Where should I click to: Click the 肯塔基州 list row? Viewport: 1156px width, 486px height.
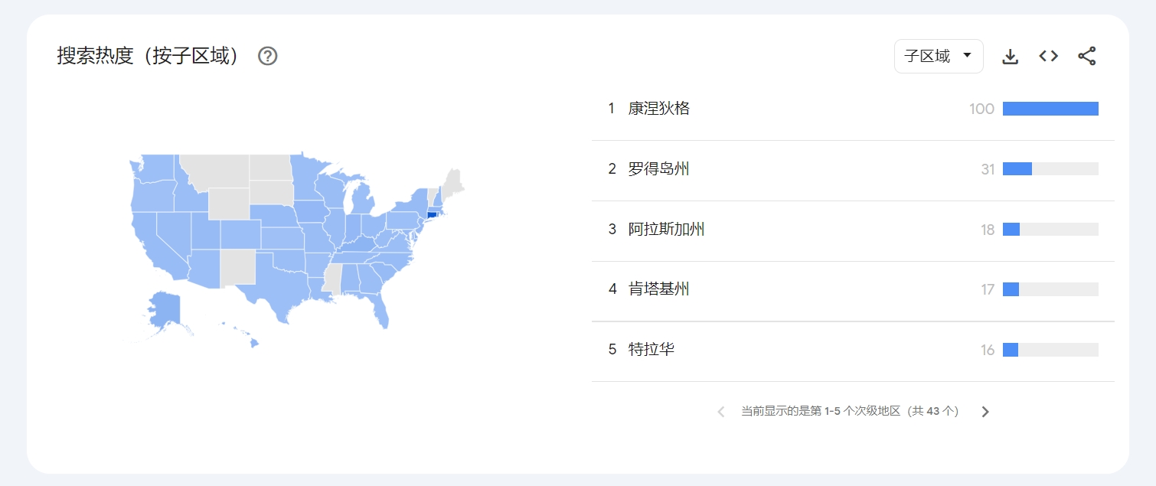click(x=659, y=289)
